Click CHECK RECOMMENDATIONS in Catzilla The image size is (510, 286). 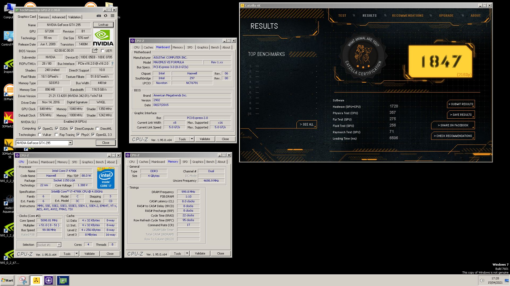tap(453, 136)
